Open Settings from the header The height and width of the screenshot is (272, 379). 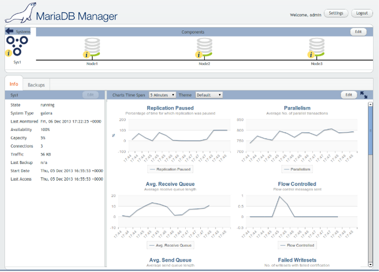point(336,13)
